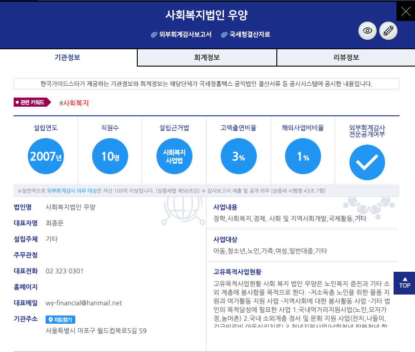Click the 주무관청 field label
Screen dimensions: 415x352
[x=26, y=255]
